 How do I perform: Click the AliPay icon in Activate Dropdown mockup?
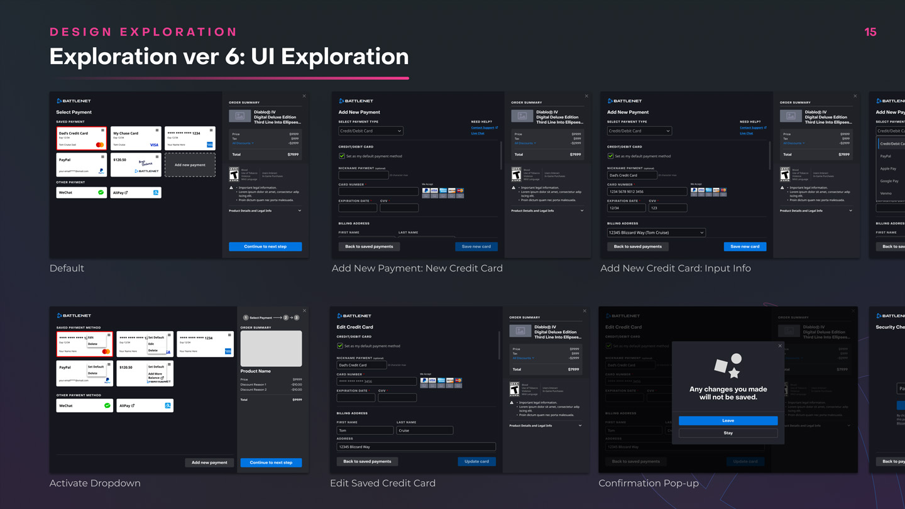168,405
